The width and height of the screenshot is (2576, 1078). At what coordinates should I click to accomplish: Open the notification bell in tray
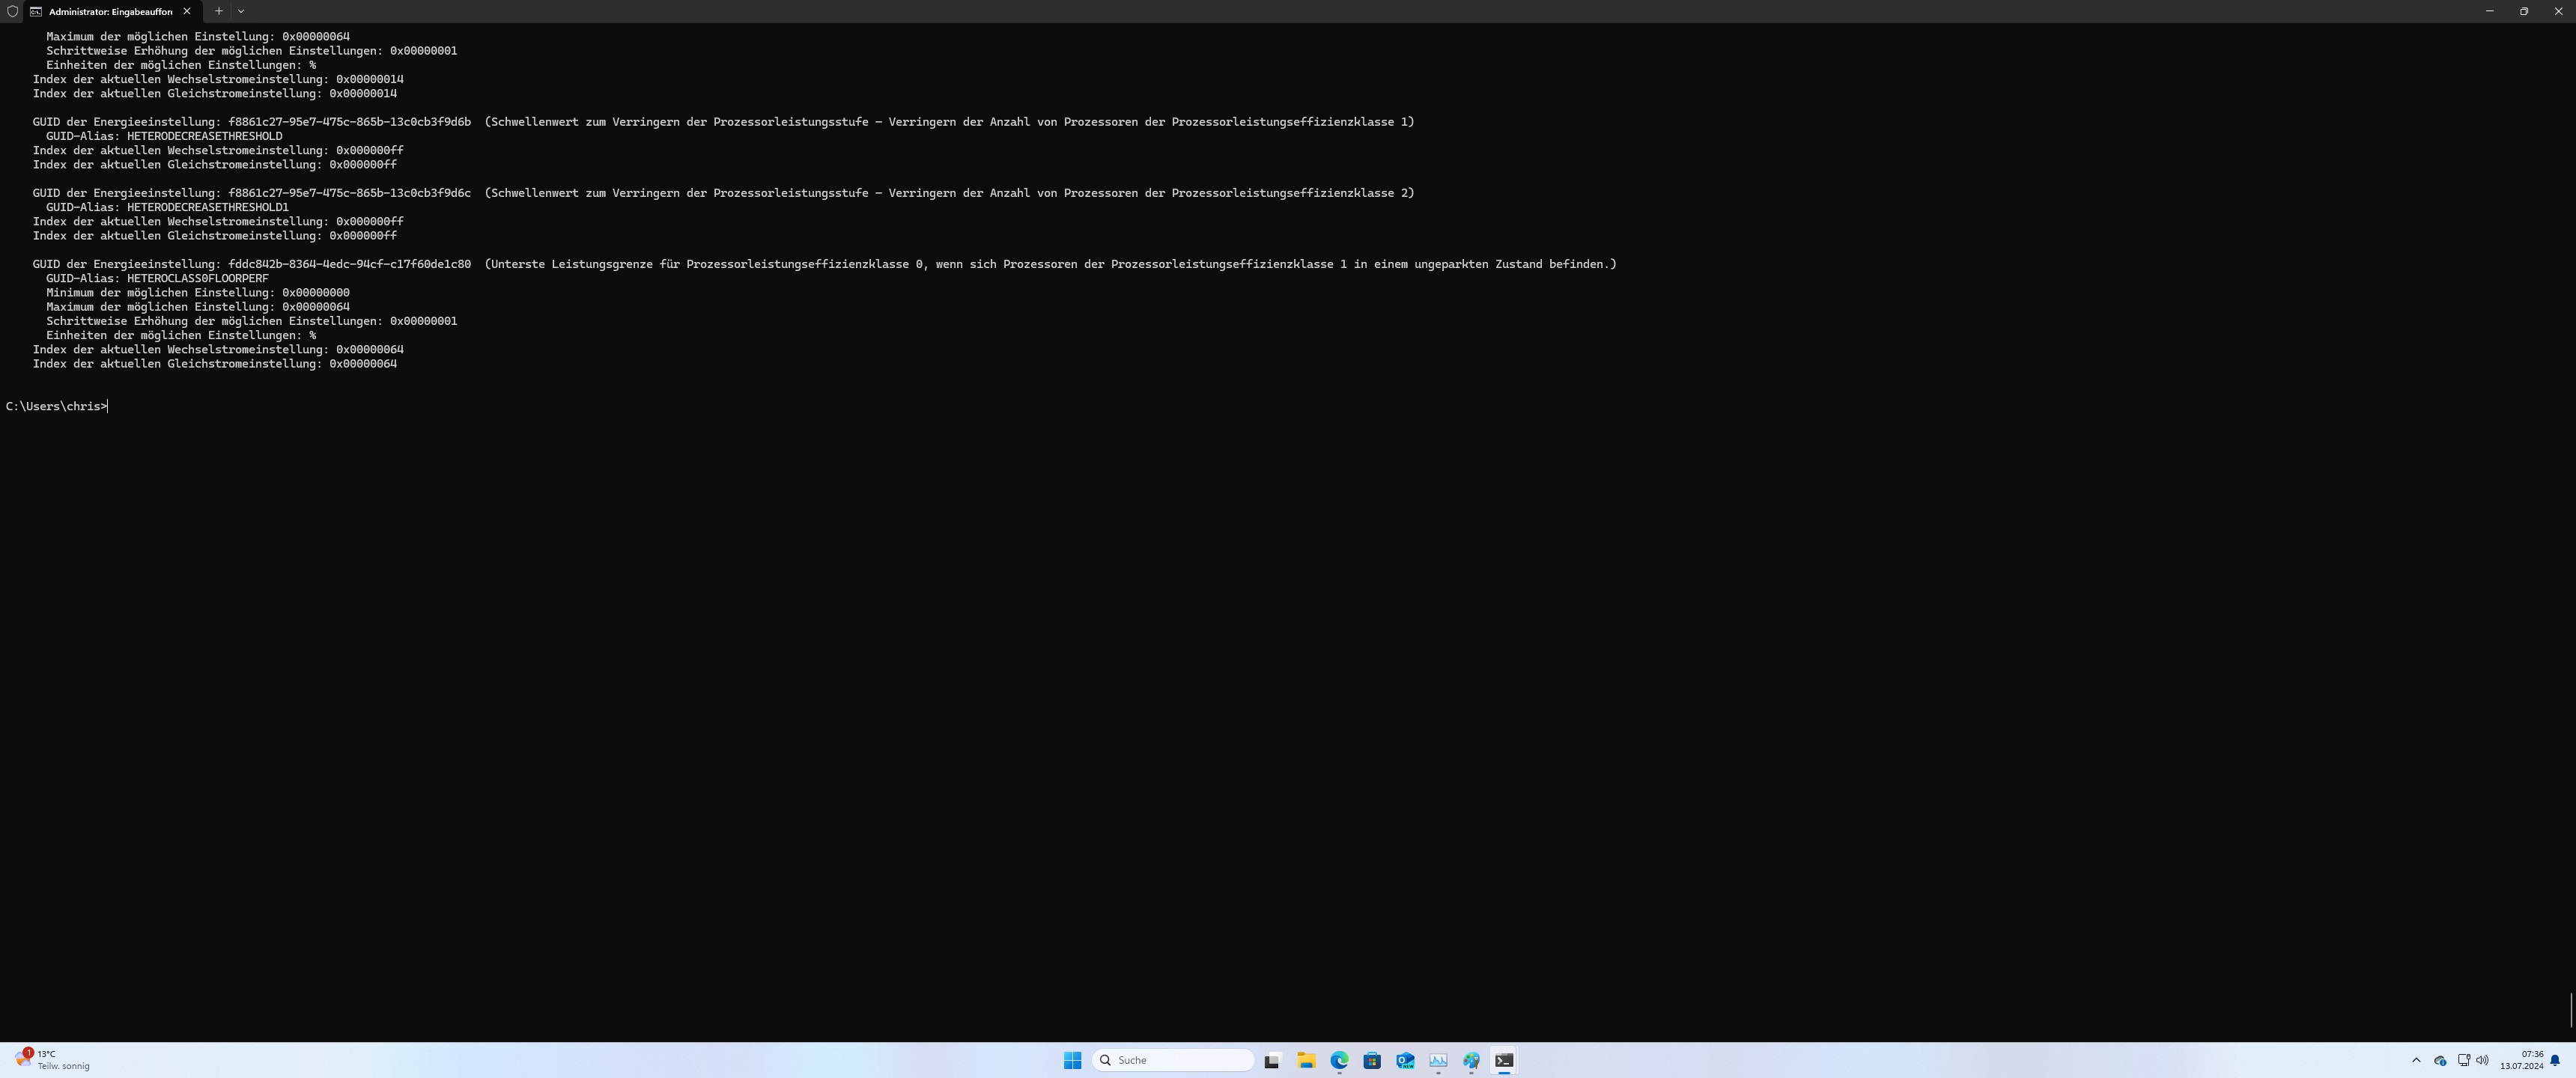(2555, 1060)
